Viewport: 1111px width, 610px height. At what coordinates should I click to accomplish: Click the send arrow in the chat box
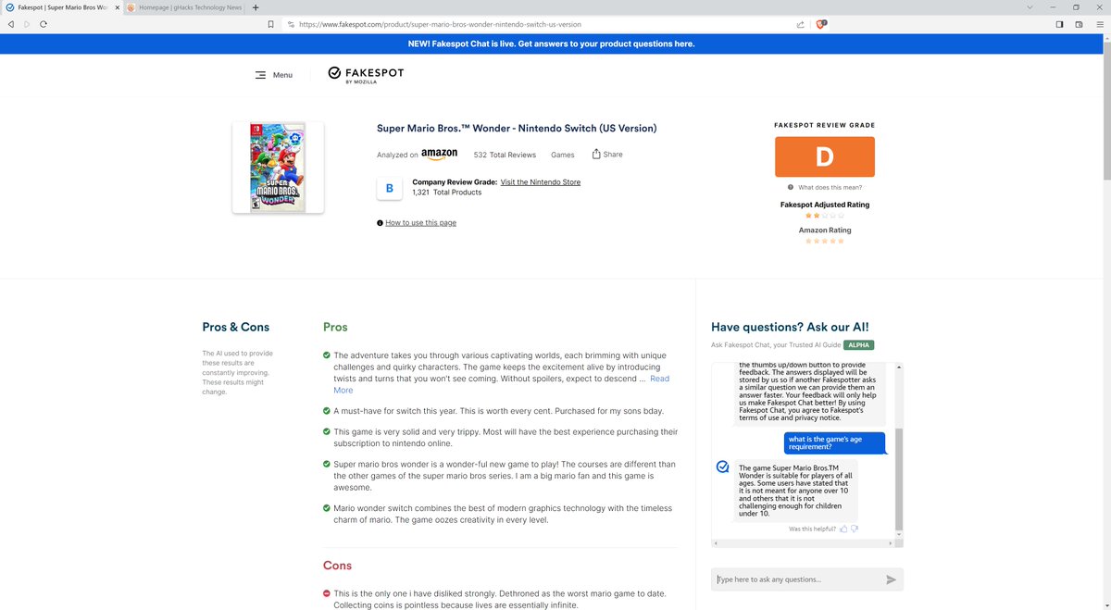[891, 579]
